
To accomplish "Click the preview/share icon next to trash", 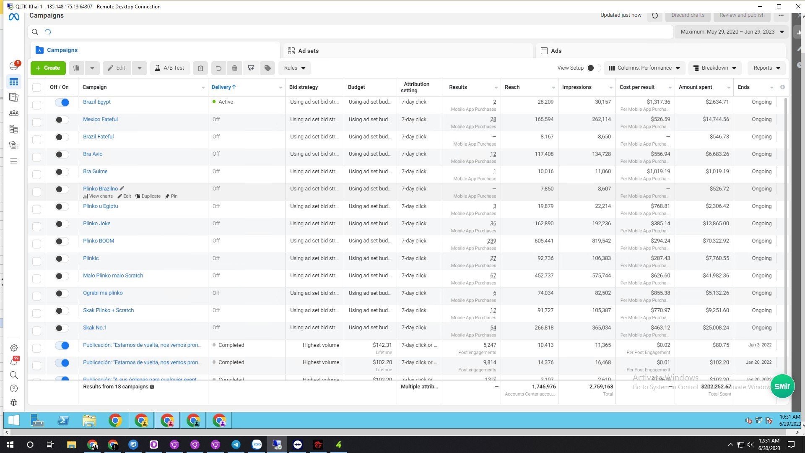I will click(x=251, y=68).
